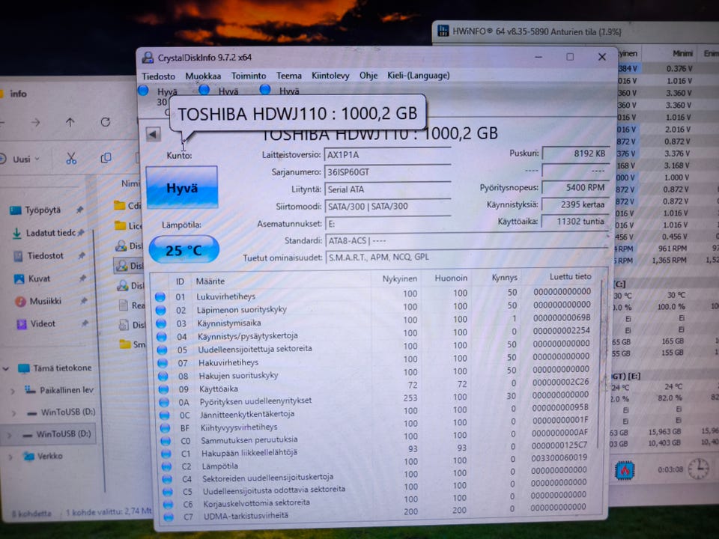Click the Sarjanumero serial number field
The image size is (719, 539).
[x=387, y=172]
